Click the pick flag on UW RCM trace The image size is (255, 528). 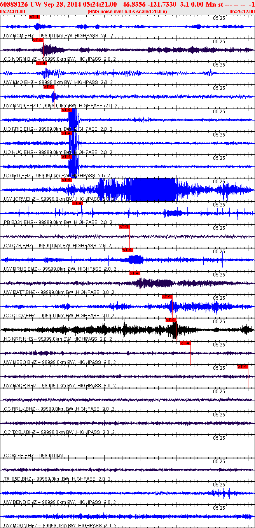tap(35, 17)
